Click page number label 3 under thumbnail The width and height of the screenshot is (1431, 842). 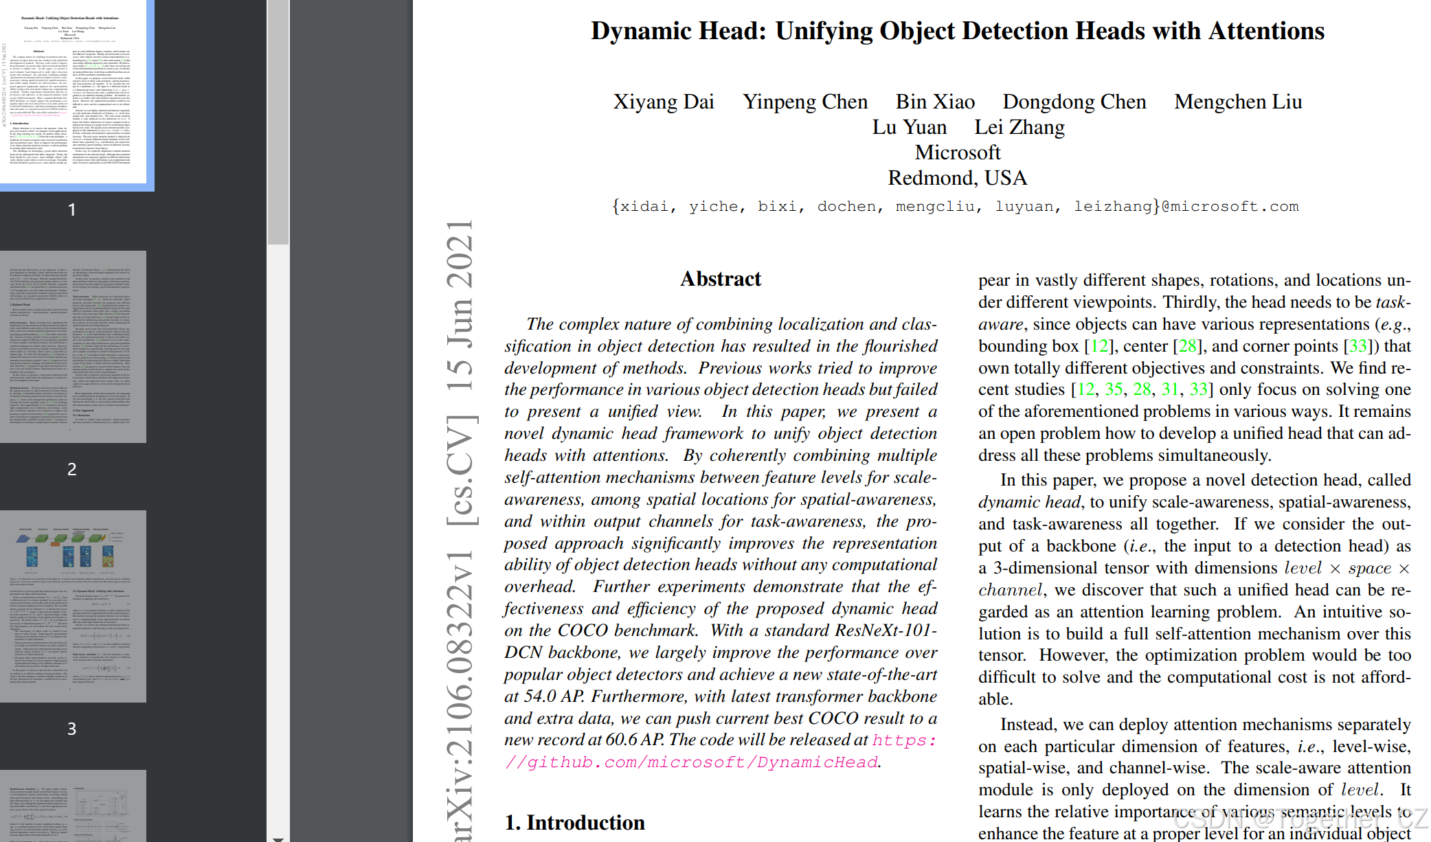tap(71, 729)
